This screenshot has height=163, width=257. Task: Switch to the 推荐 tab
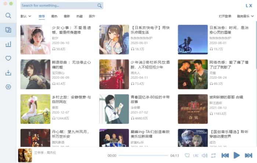(41, 16)
